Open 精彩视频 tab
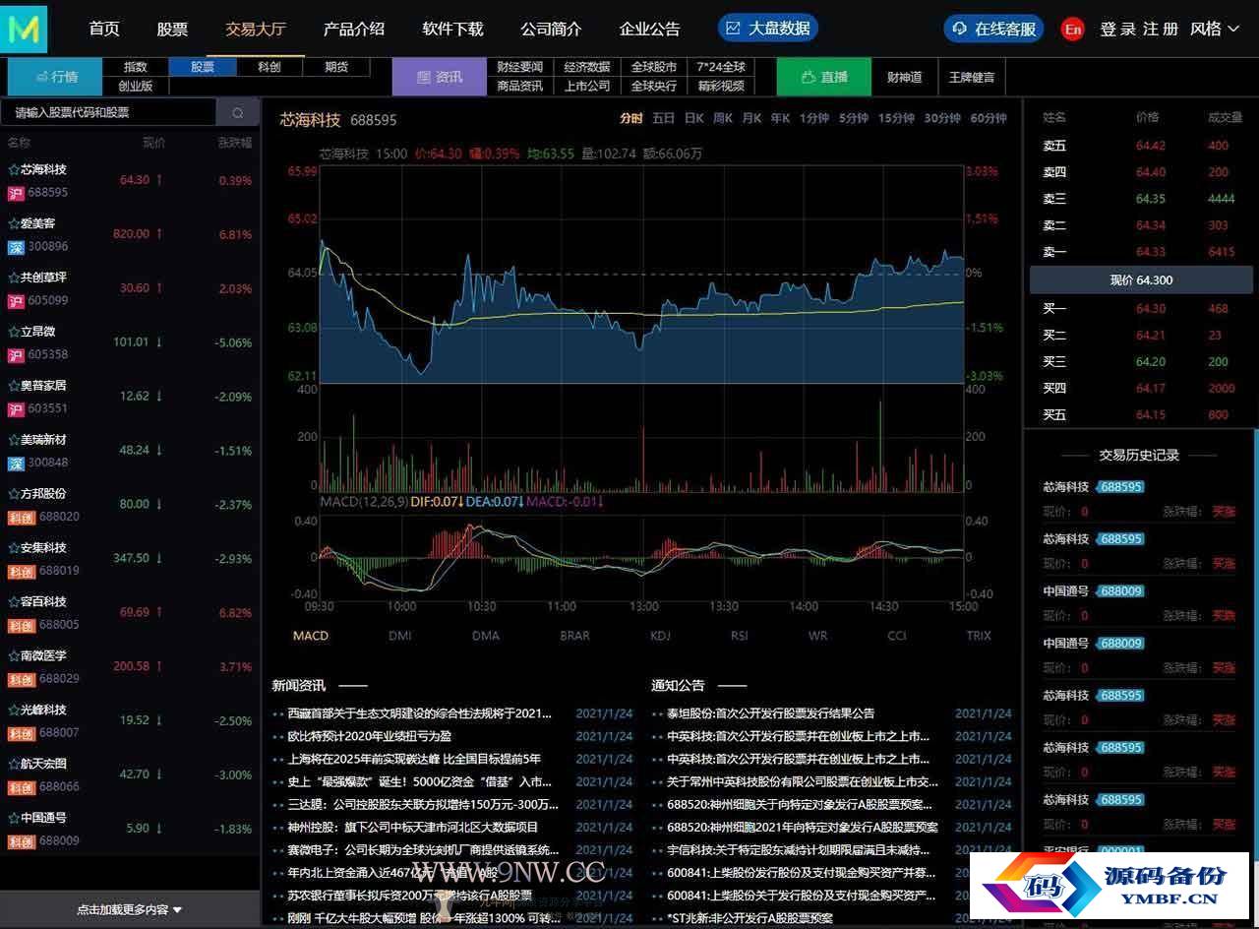Screen dimensions: 1259x929 pos(721,86)
